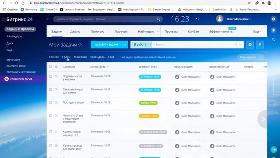Click the pencil edit icon beside the logo
This screenshot has width=280, height=158.
click(47, 19)
